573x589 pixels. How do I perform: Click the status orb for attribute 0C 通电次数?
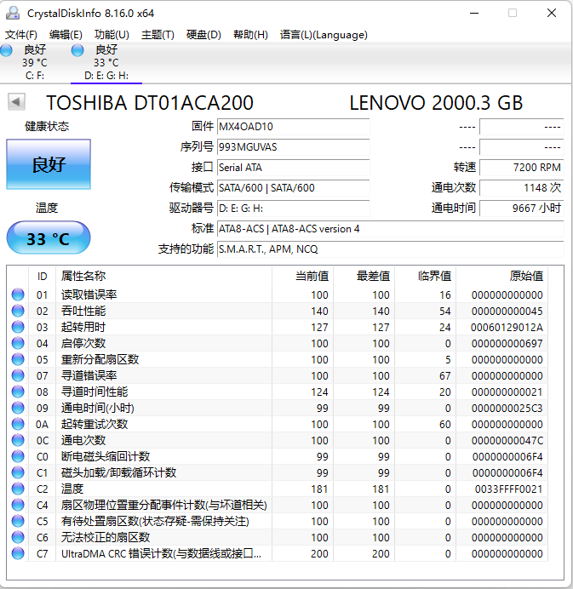18,440
